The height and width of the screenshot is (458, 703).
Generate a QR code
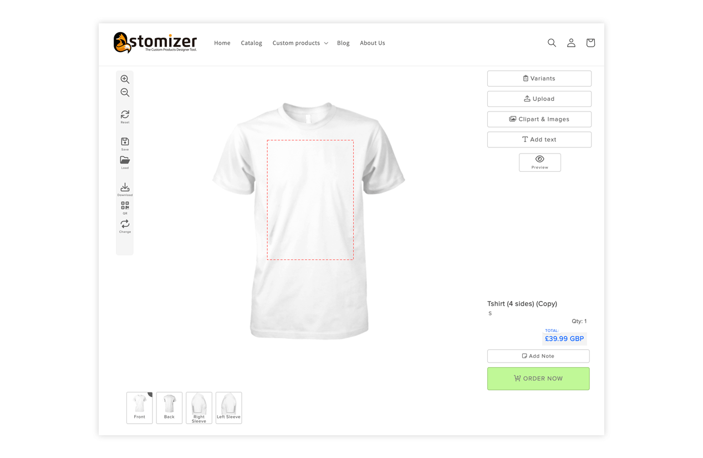click(x=125, y=208)
